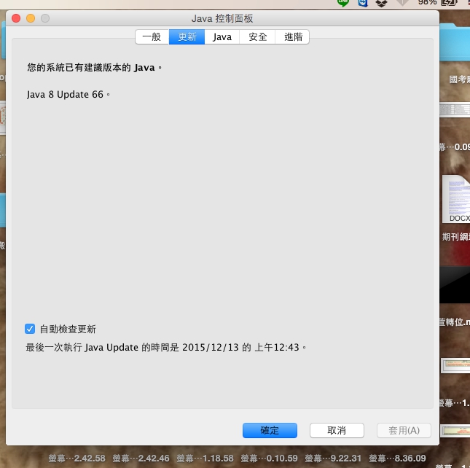Minimize the Java control panel window
Viewport: 470px width, 468px height.
coord(31,18)
